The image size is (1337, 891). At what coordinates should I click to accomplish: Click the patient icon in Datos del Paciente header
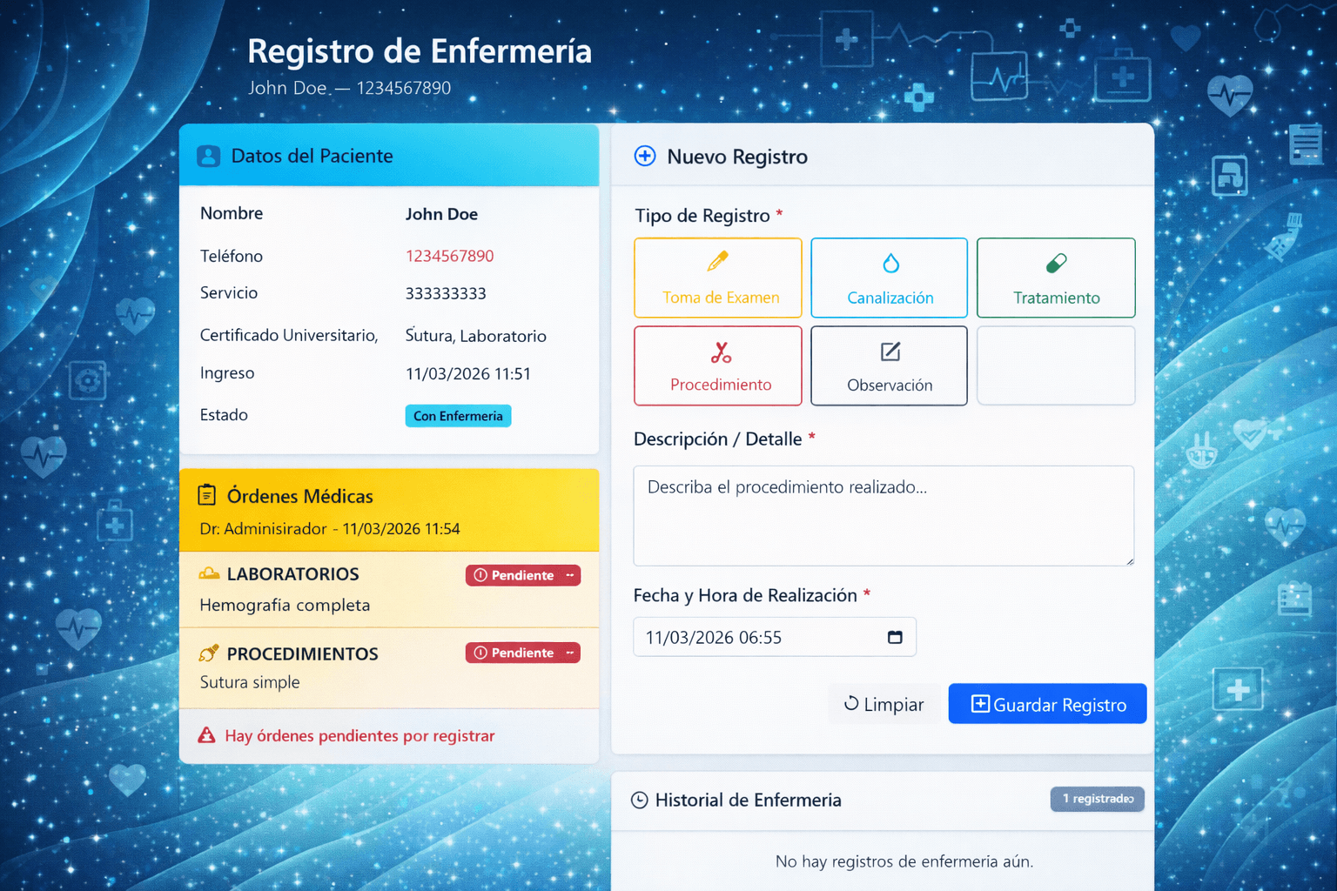coord(207,156)
